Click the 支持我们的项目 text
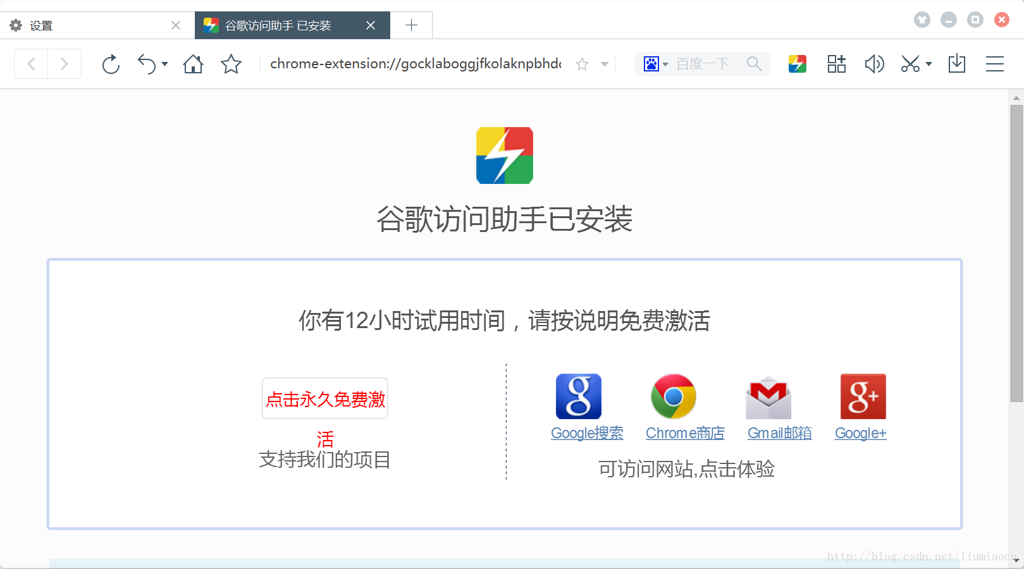The width and height of the screenshot is (1024, 569). tap(324, 460)
